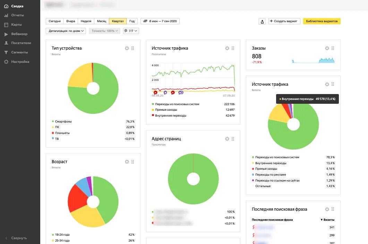This screenshot has height=244, width=368.
Task: Click the Вебвизор play icon
Action: [6, 34]
